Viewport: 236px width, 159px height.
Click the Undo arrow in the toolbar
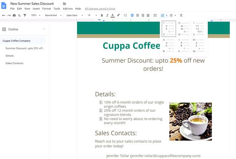(x=4, y=15)
